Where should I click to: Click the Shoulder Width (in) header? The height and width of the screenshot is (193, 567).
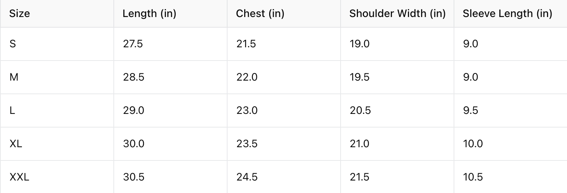(x=397, y=14)
